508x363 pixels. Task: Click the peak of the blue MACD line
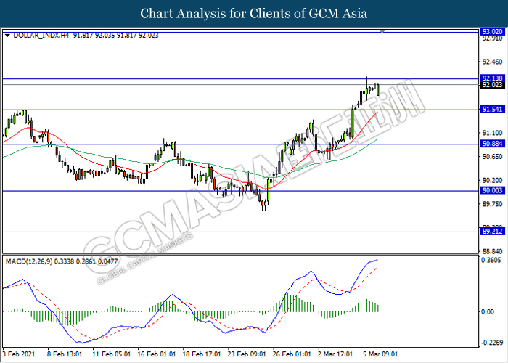point(377,260)
